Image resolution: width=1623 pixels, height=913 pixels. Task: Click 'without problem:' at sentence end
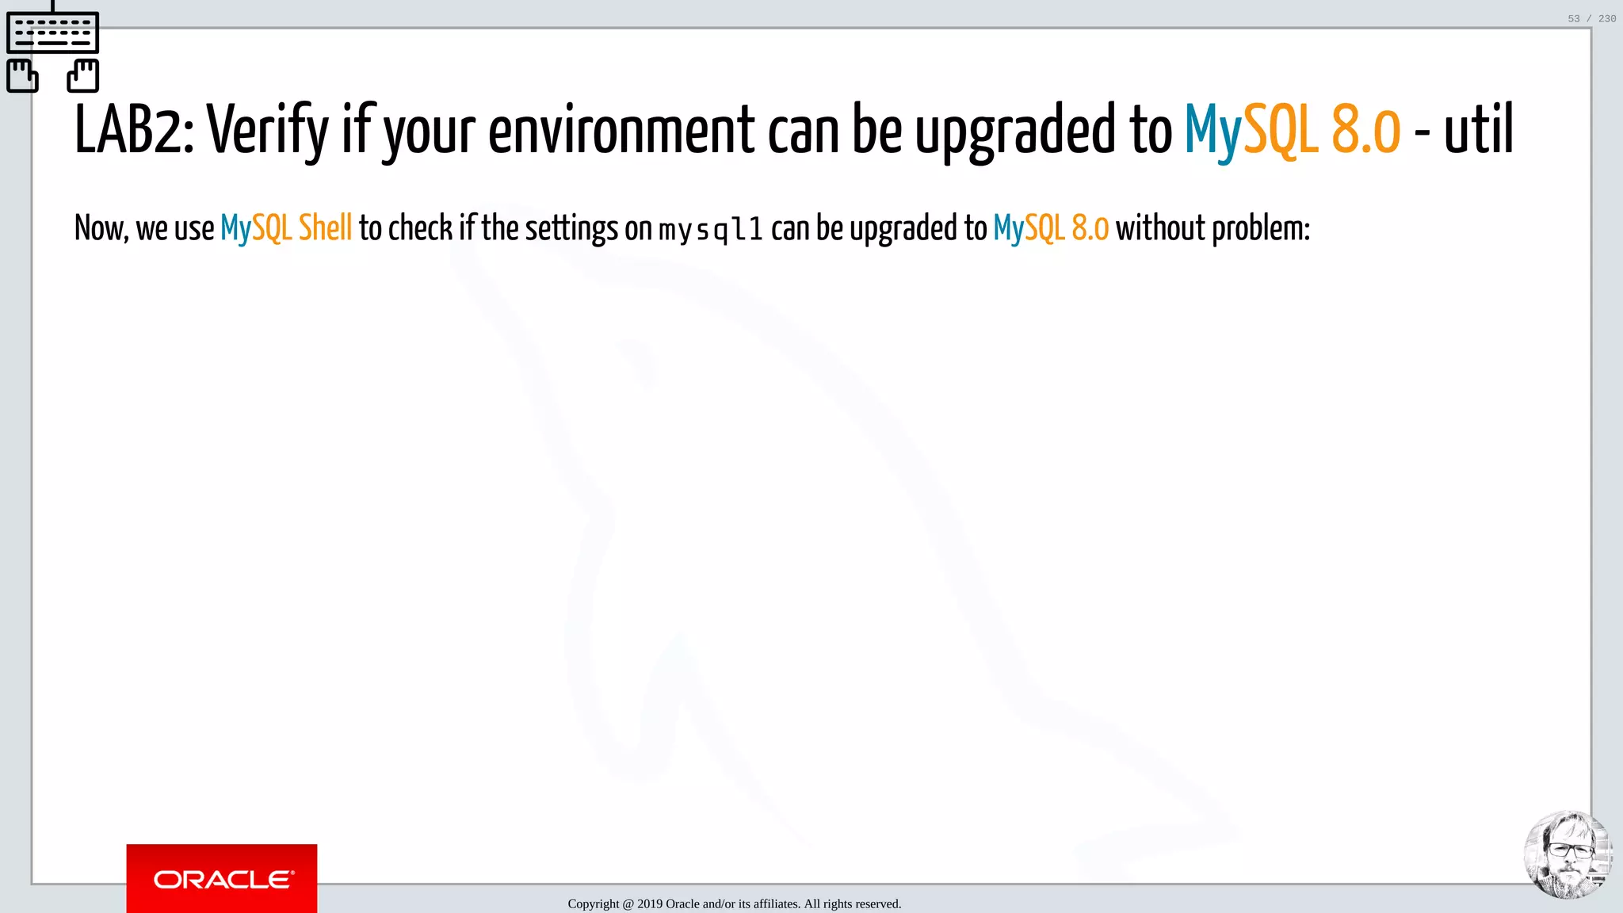(x=1213, y=228)
